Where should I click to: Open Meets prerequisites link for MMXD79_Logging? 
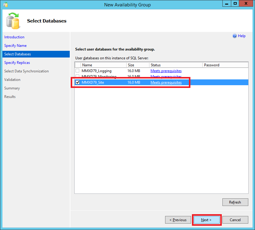(x=166, y=71)
